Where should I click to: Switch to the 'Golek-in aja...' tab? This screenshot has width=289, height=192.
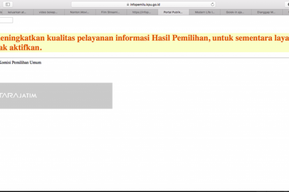235,12
